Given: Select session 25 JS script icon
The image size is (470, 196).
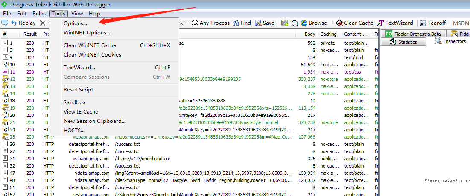Looking at the screenshot, I should pyautogui.click(x=6, y=137).
